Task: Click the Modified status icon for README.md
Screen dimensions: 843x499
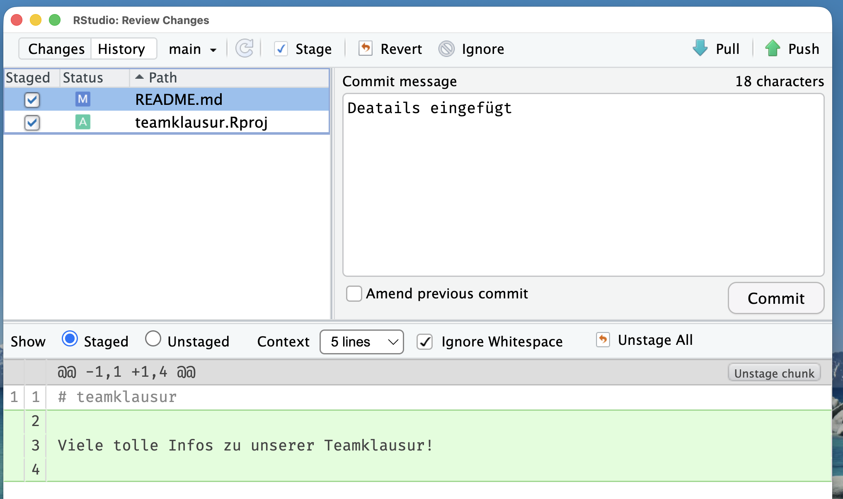Action: point(83,99)
